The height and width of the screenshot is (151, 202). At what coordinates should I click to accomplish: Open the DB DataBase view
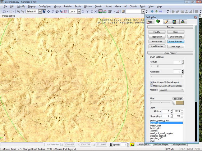[161, 11]
